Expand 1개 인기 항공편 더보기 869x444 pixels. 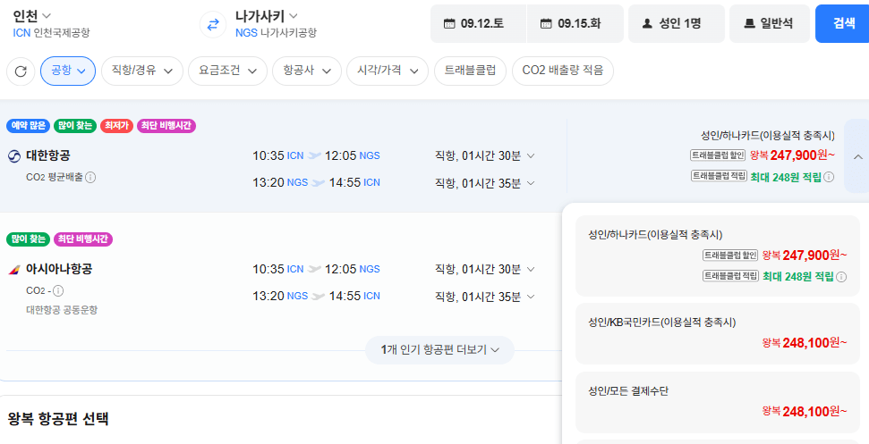(x=439, y=350)
